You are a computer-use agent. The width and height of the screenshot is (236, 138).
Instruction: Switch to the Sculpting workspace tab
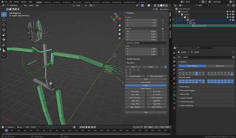point(56,2)
